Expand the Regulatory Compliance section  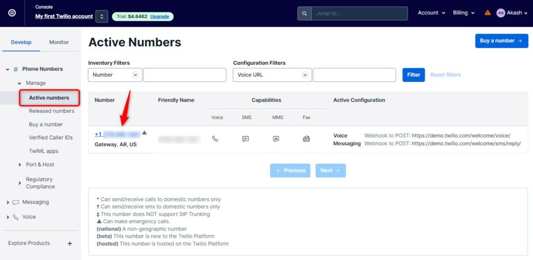pyautogui.click(x=20, y=183)
